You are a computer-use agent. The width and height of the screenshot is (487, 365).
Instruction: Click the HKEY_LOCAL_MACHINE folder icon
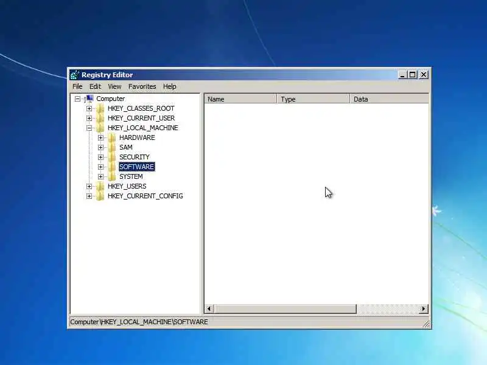(x=100, y=128)
